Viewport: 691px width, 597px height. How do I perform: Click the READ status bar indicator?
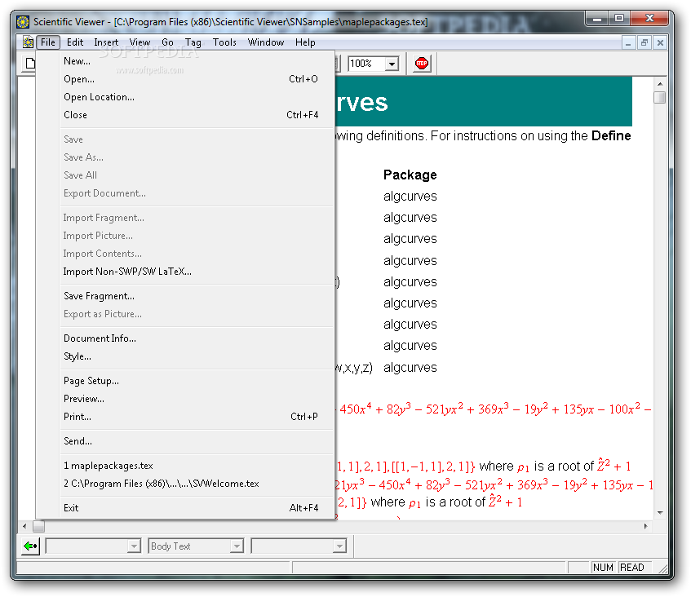tap(632, 568)
